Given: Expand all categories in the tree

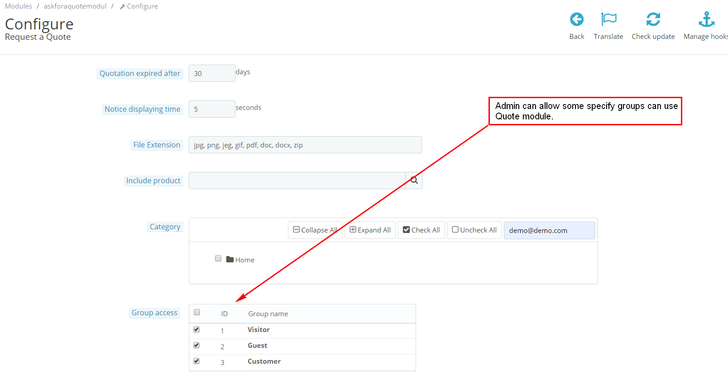Looking at the screenshot, I should click(x=370, y=230).
